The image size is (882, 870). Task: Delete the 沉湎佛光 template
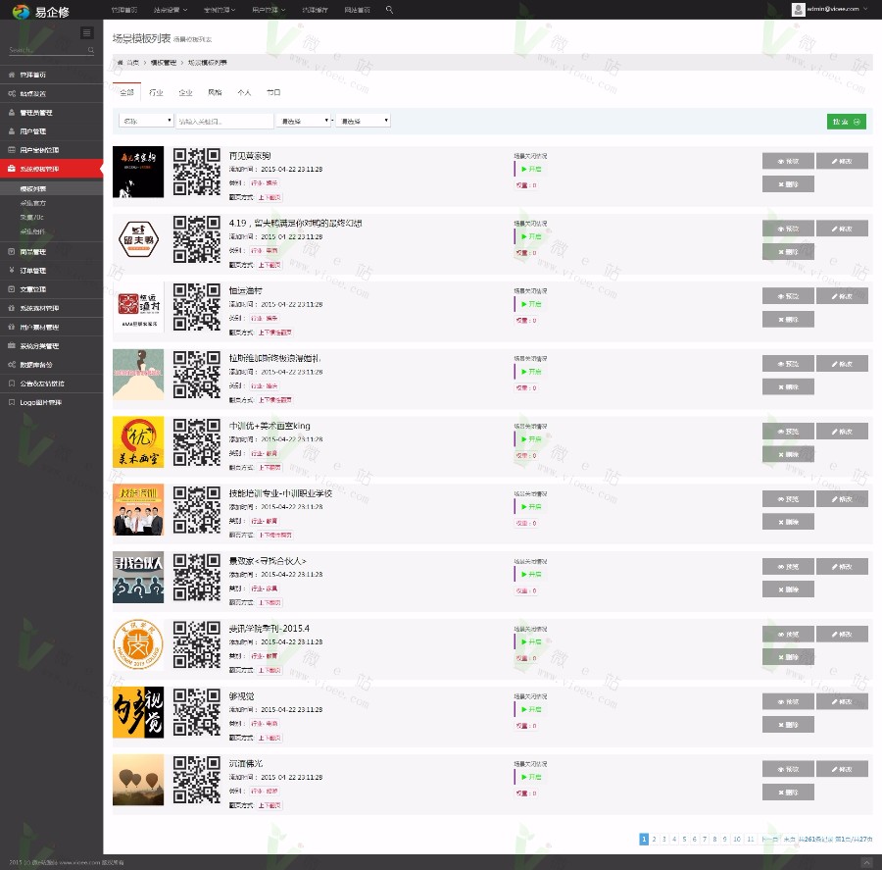pos(788,793)
